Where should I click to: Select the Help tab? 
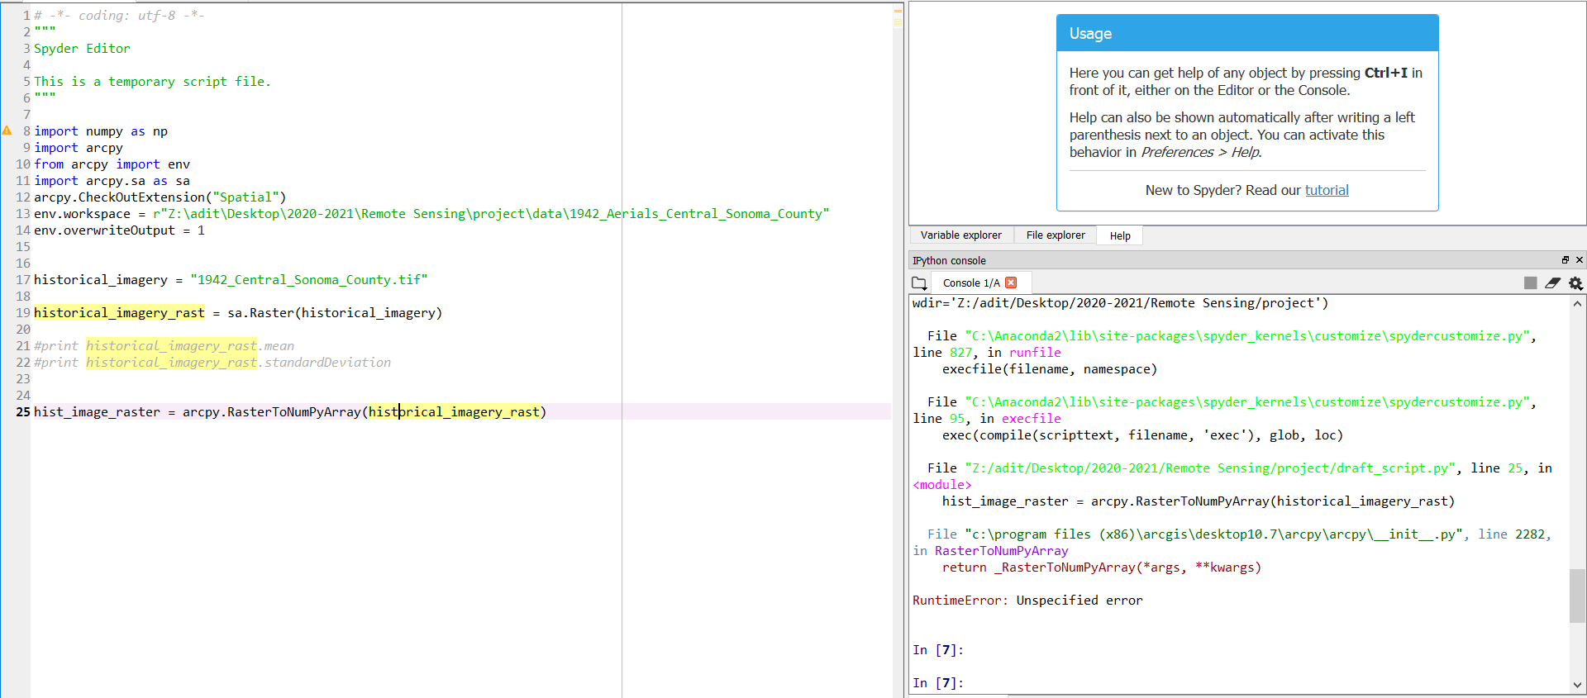click(1120, 235)
